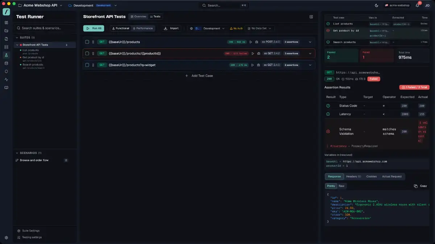Collapse the Storefront API Tests suite
The height and width of the screenshot is (244, 435).
17,45
